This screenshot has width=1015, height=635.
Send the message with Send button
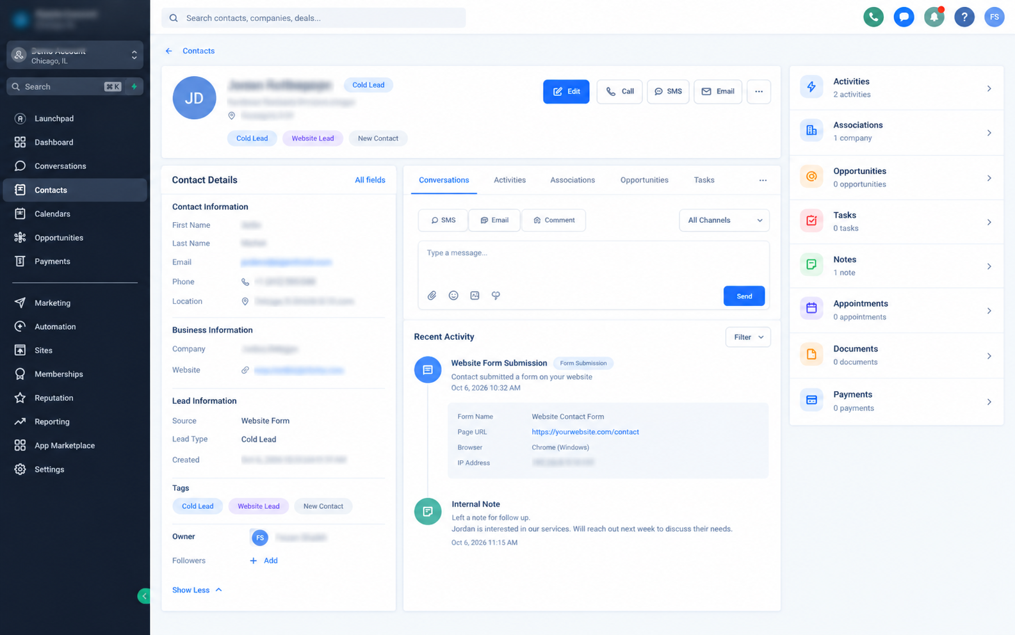(744, 296)
